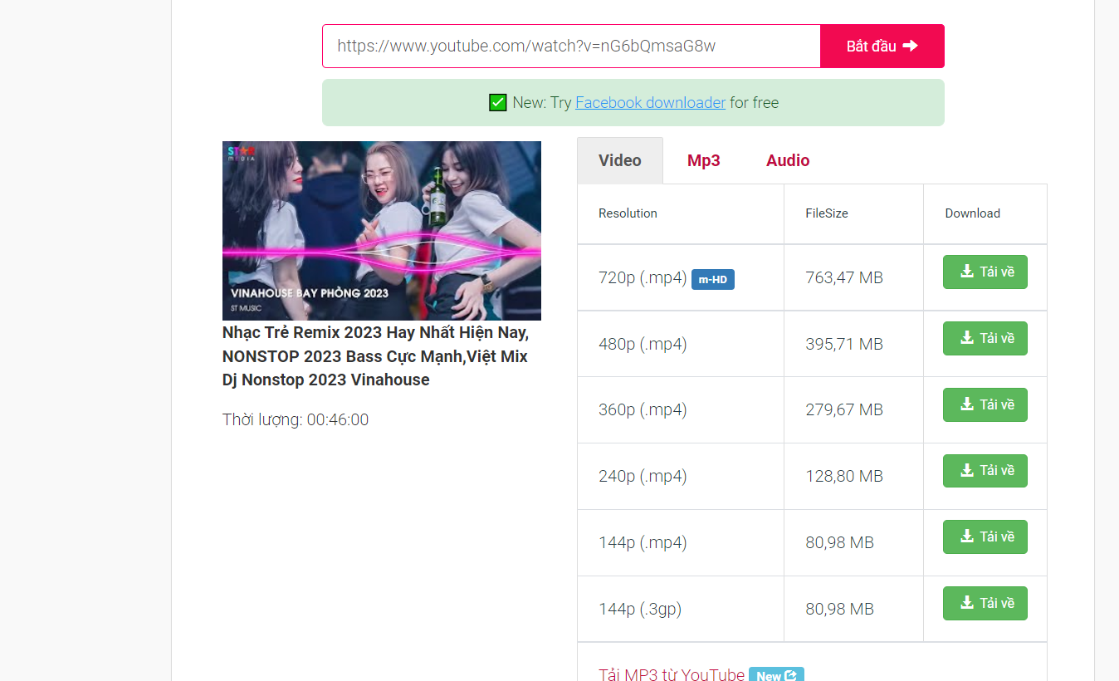This screenshot has height=681, width=1119.
Task: Click the video title Nhạc Trẻ Remix 2023
Action: click(x=374, y=355)
